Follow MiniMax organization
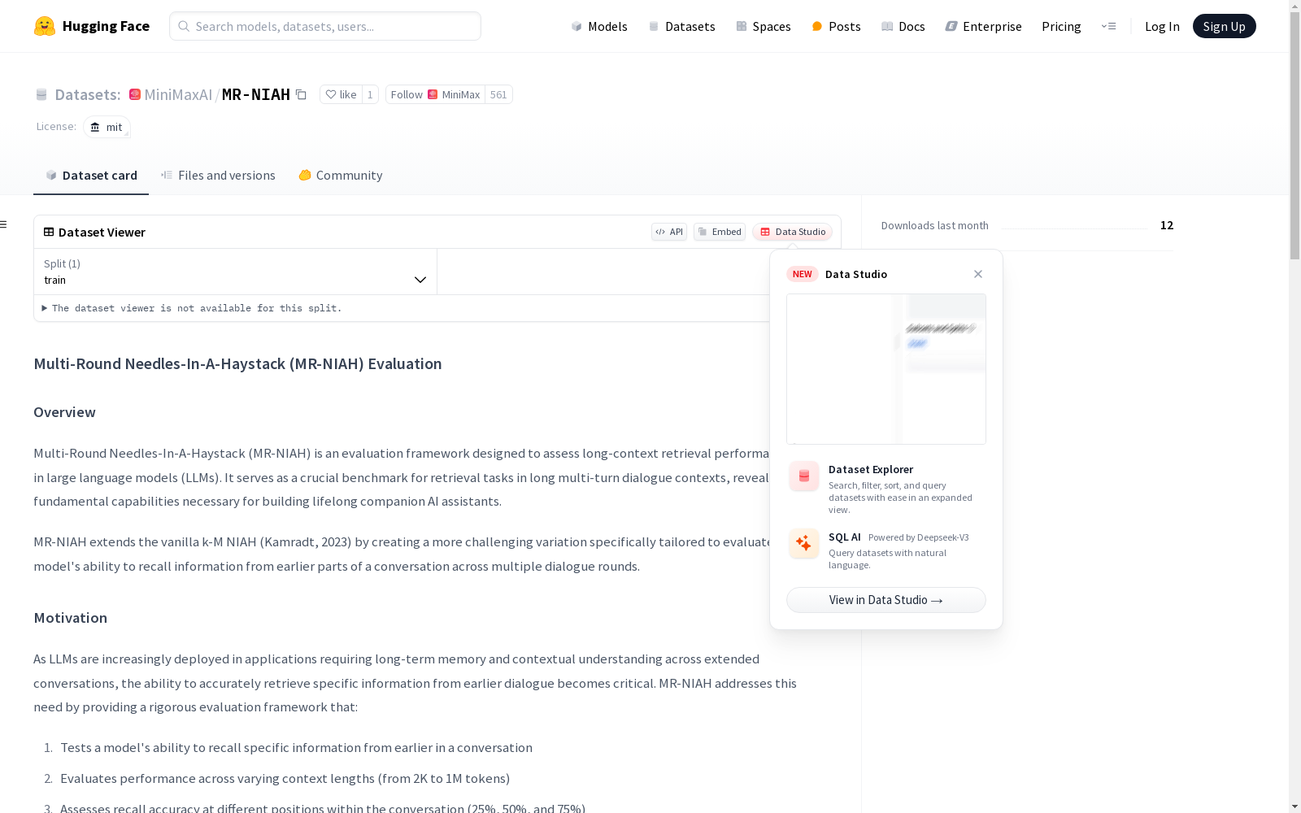1301x813 pixels. 435,94
